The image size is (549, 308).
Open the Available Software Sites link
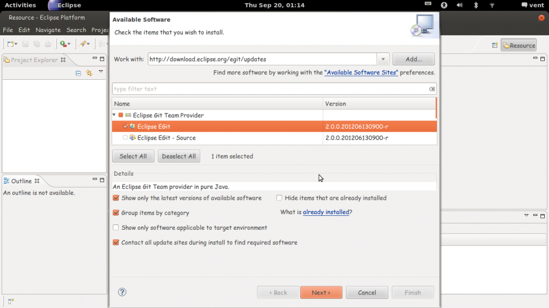click(361, 72)
